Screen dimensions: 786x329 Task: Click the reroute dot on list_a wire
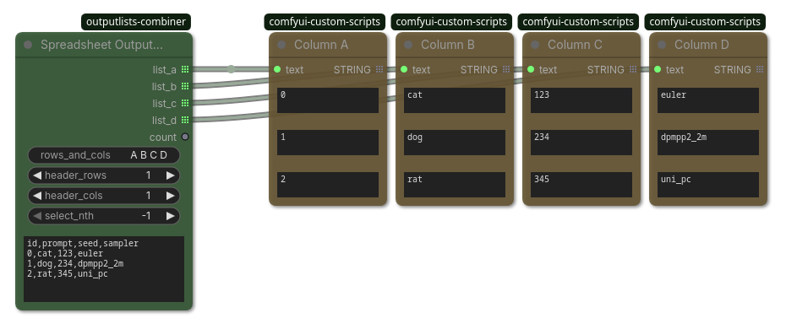[x=231, y=69]
